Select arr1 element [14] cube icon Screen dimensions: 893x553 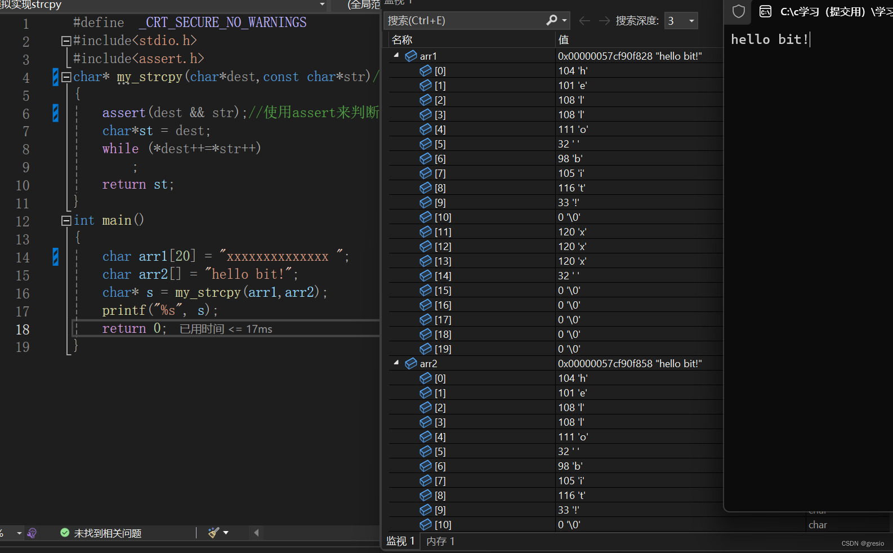[x=426, y=275]
